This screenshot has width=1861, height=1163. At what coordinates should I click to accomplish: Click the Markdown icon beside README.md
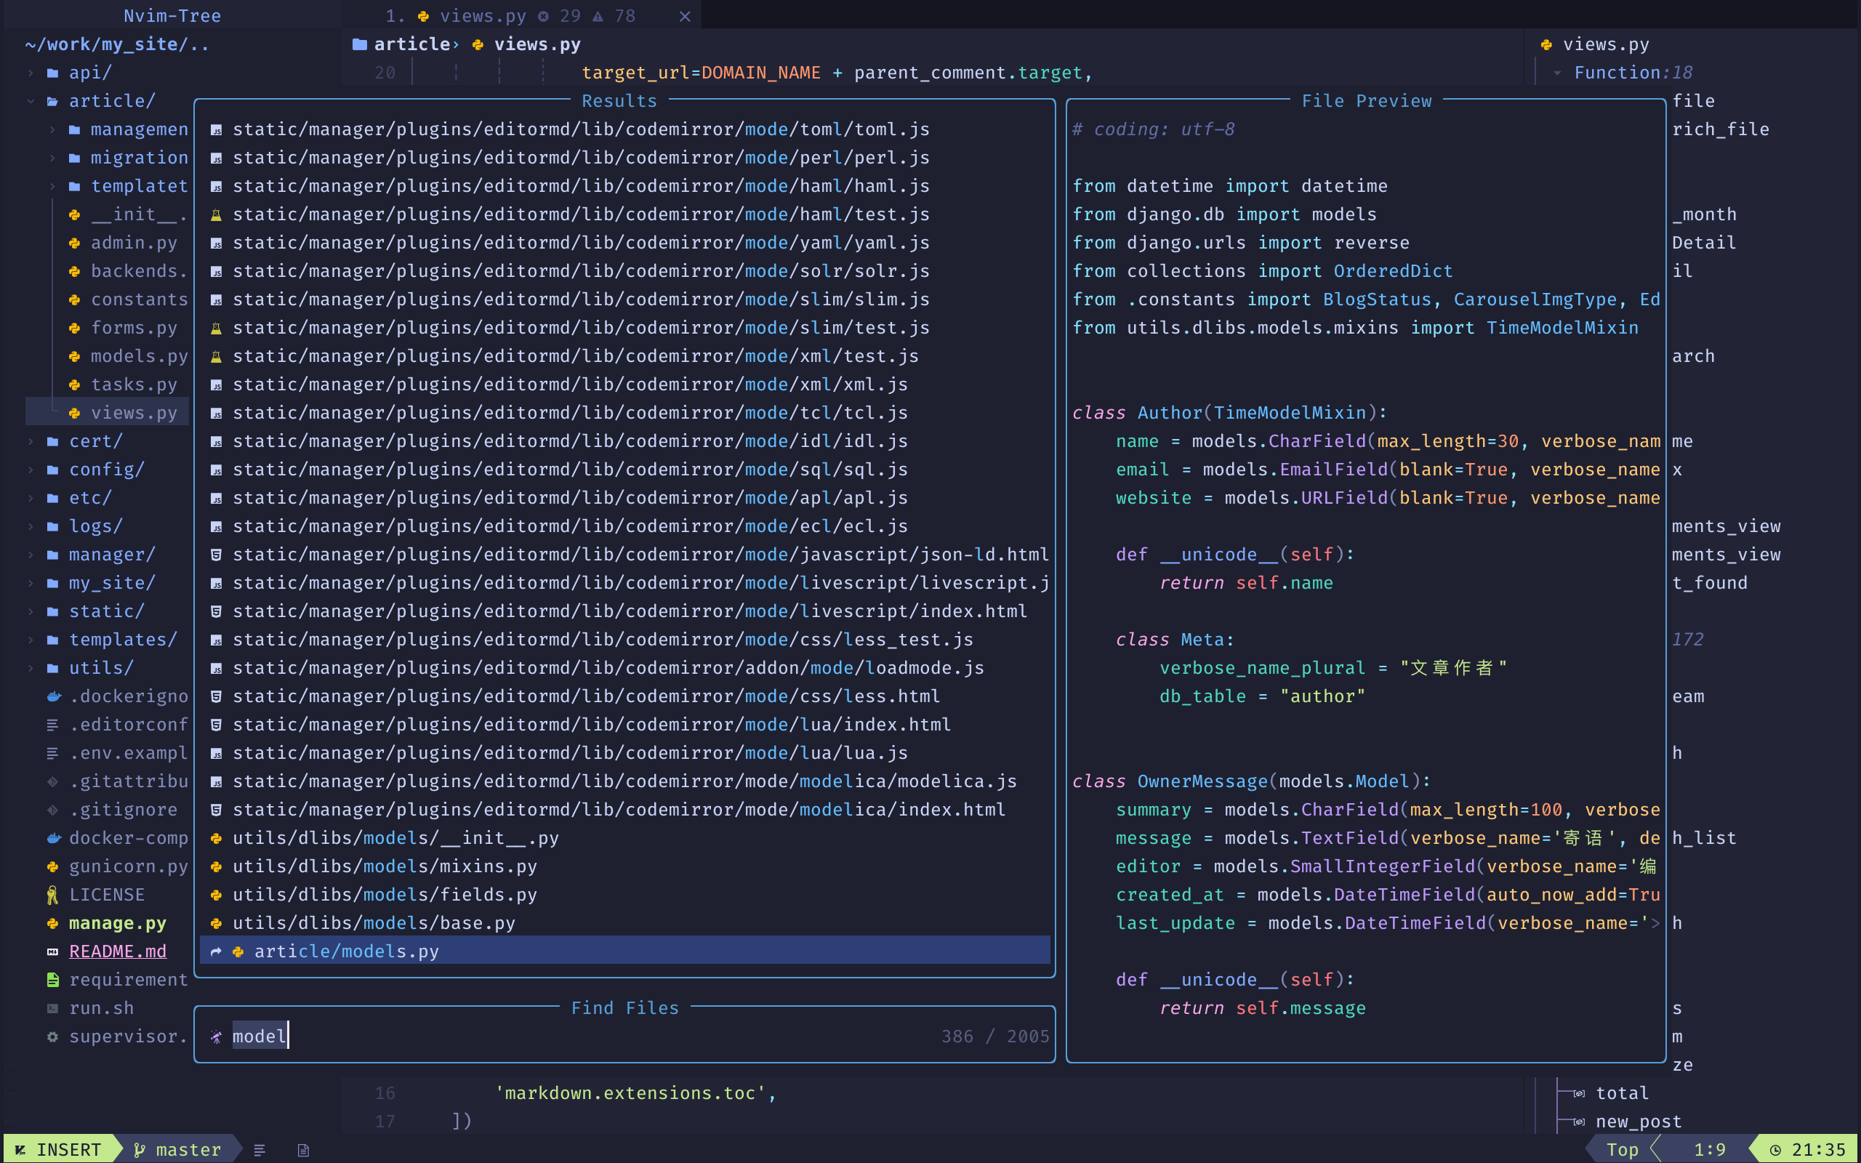52,951
